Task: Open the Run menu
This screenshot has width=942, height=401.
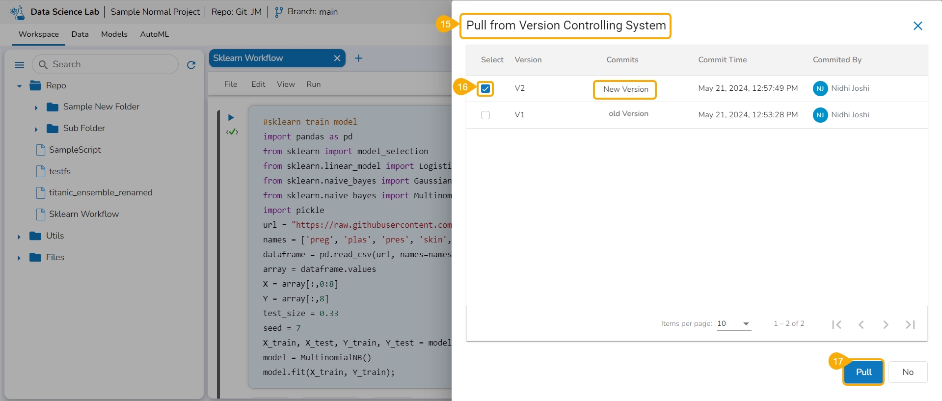Action: coord(313,84)
